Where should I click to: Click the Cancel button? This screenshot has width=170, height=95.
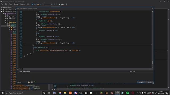pyautogui.click(x=149, y=82)
